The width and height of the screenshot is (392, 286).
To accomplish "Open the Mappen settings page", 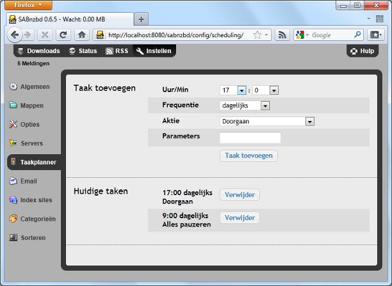I will pos(32,106).
